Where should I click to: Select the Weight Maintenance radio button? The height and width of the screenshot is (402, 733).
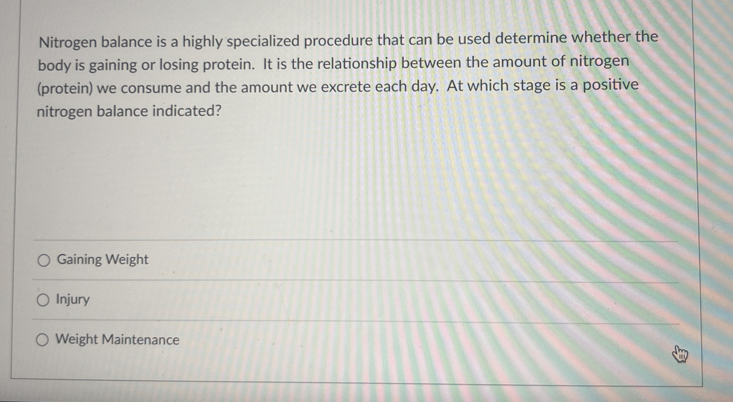(x=42, y=340)
